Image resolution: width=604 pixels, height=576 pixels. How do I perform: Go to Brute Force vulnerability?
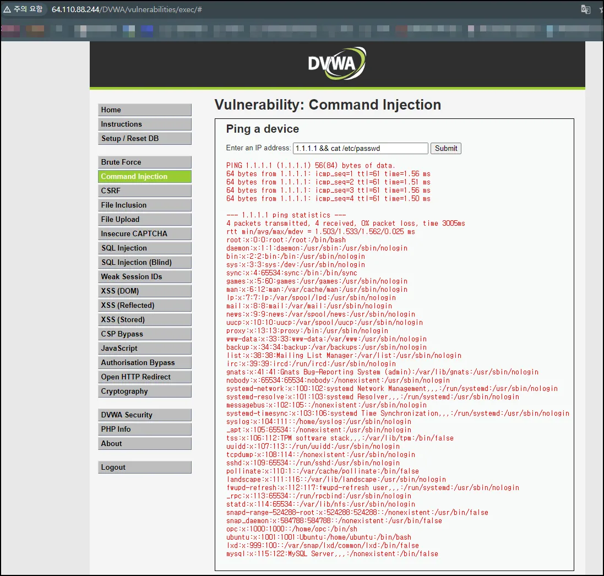pyautogui.click(x=144, y=162)
